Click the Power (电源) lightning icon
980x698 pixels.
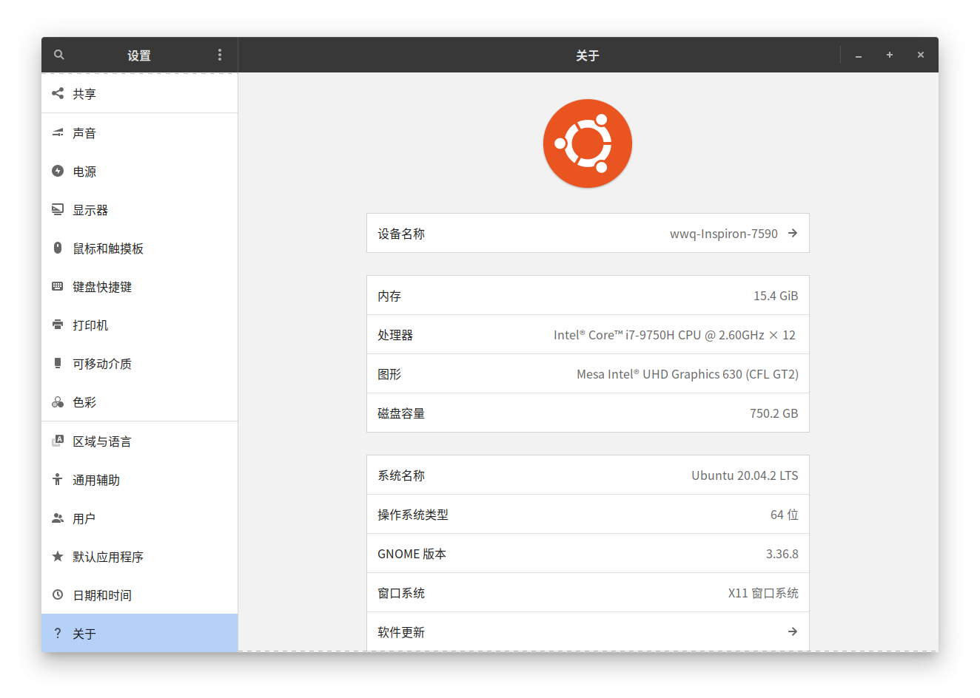pos(58,171)
